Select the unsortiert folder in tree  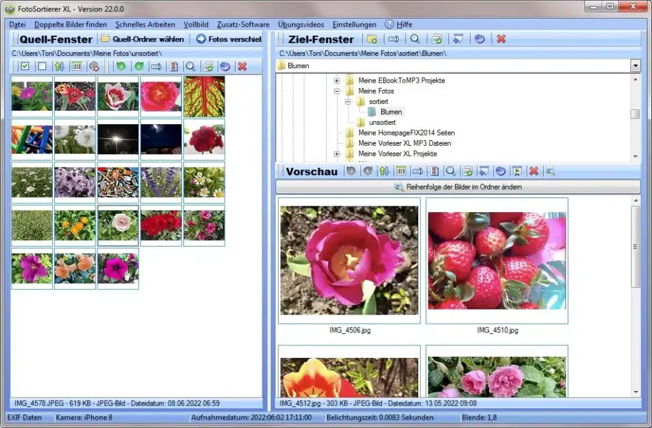[382, 122]
